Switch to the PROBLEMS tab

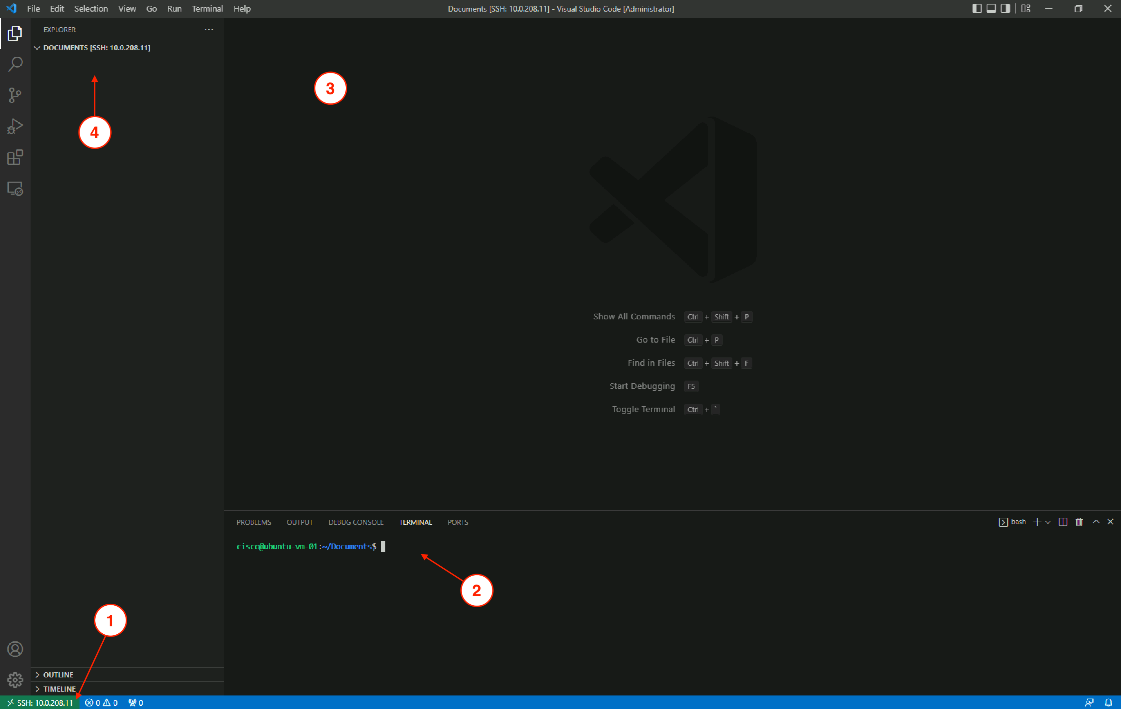(x=254, y=522)
